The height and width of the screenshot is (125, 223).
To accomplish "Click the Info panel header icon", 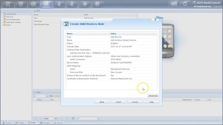I will [34, 11].
